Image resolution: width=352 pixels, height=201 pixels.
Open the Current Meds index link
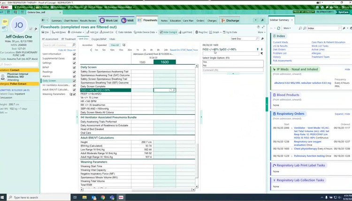coord(280,42)
